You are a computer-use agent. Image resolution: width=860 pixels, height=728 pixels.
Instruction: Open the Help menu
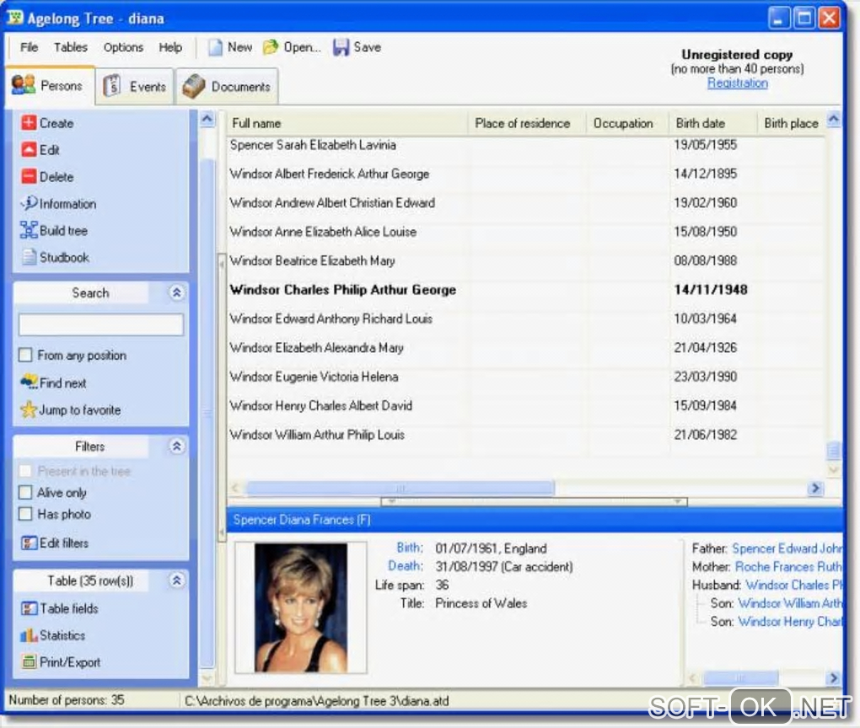tap(170, 47)
